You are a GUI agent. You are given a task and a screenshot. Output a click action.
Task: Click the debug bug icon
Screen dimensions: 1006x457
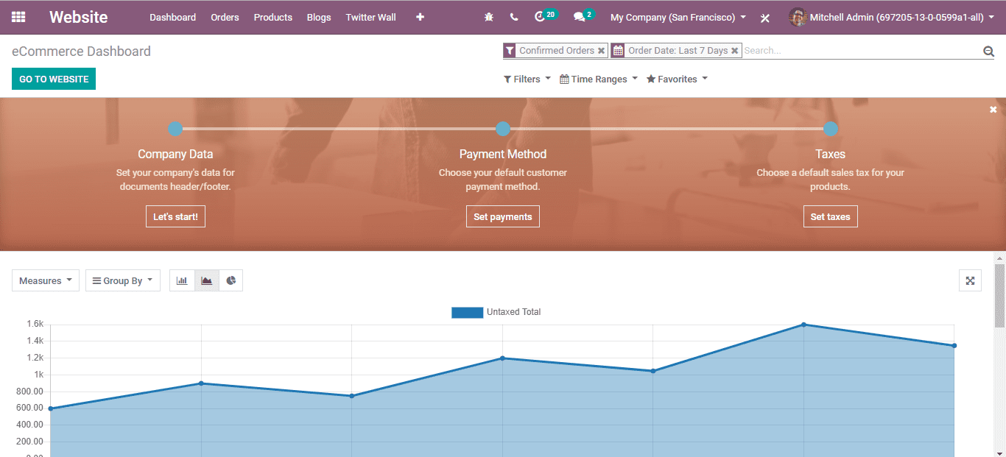(489, 17)
